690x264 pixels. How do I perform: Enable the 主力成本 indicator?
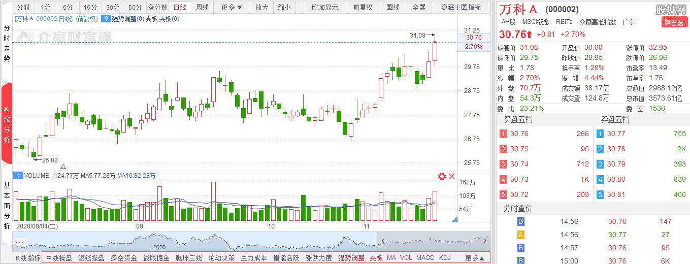point(254,258)
